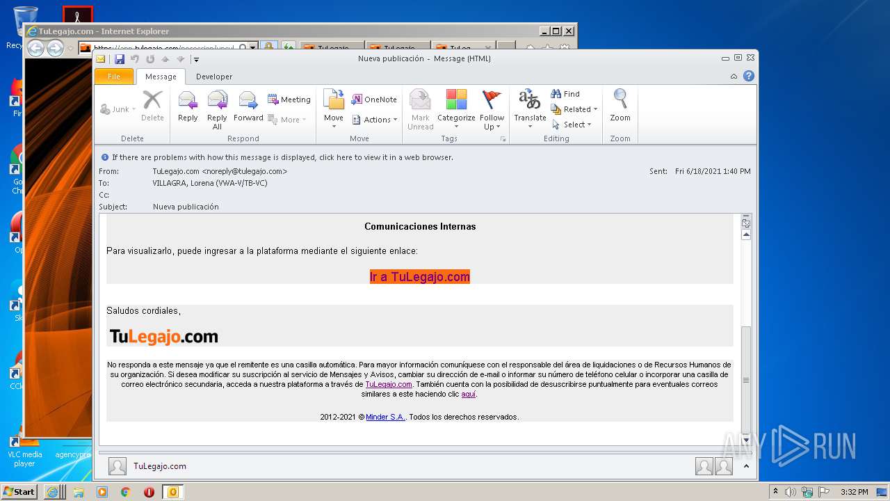Click the Undo arrow in quick access toolbar
The width and height of the screenshot is (890, 501).
[135, 59]
